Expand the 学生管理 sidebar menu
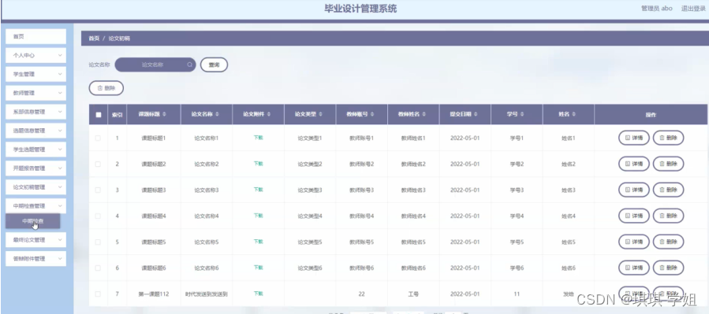The image size is (709, 314). tap(35, 74)
